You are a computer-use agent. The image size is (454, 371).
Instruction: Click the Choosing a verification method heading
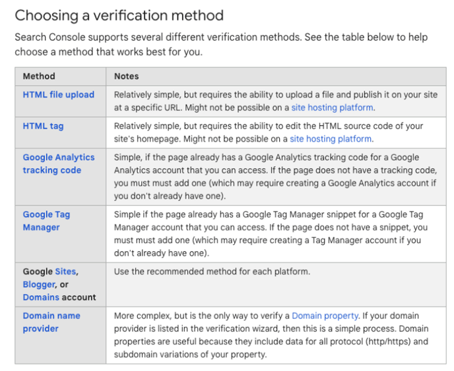119,15
